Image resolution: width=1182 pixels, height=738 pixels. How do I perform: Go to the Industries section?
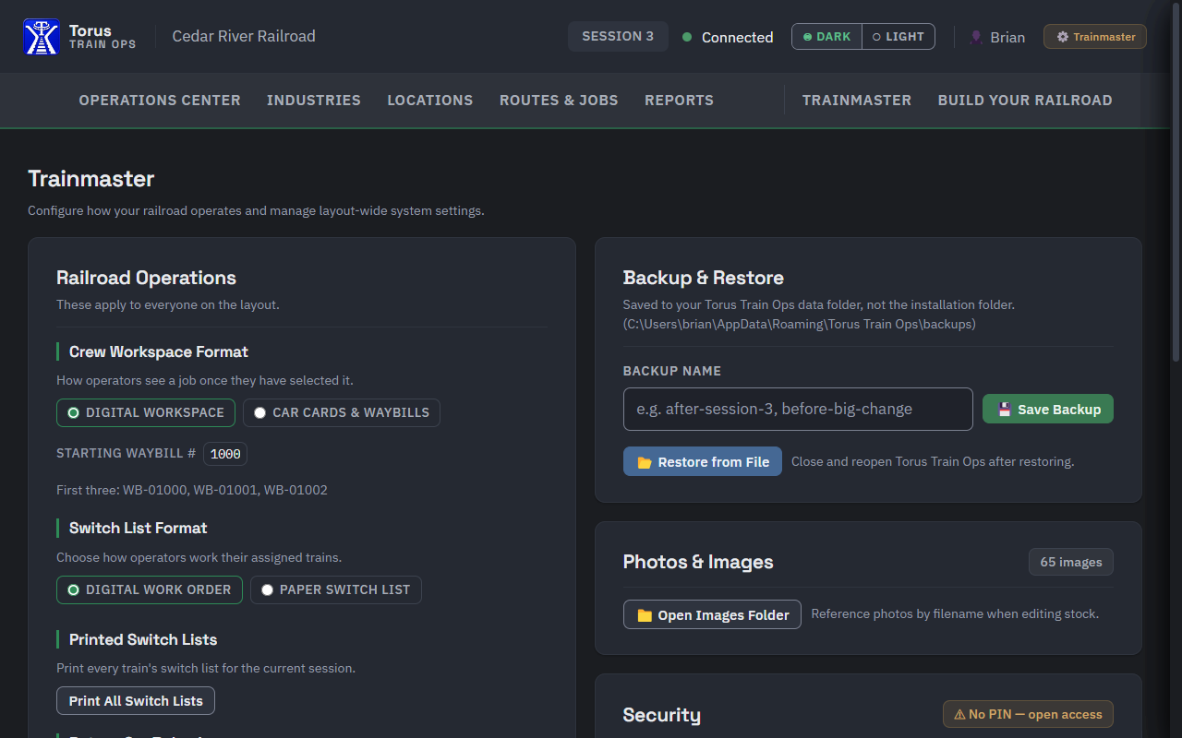314,101
